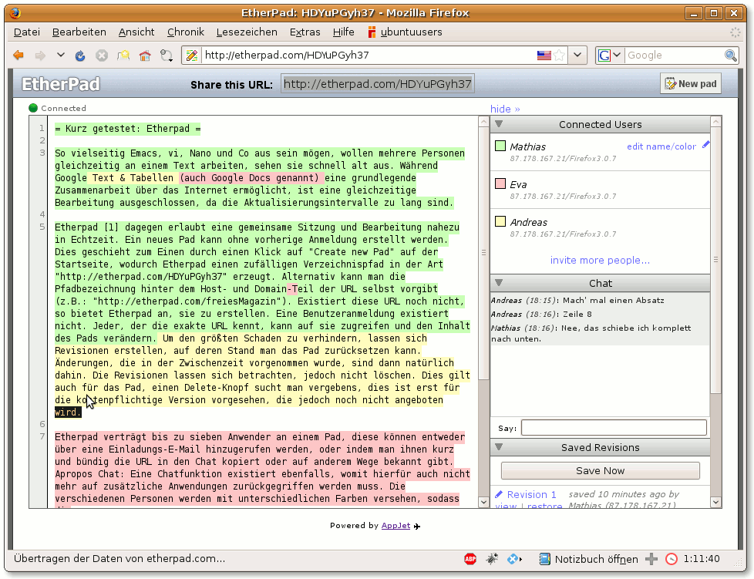Open the Extras menu
The width and height of the screenshot is (754, 579).
pos(305,32)
